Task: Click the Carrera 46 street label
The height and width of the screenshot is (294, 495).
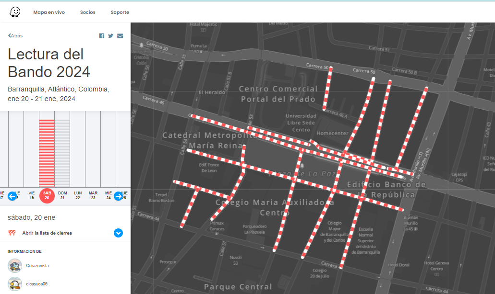Action: [154, 100]
